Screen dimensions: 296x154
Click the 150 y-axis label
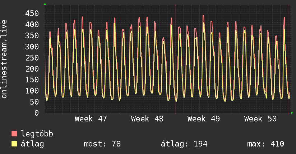pyautogui.click(x=32, y=80)
